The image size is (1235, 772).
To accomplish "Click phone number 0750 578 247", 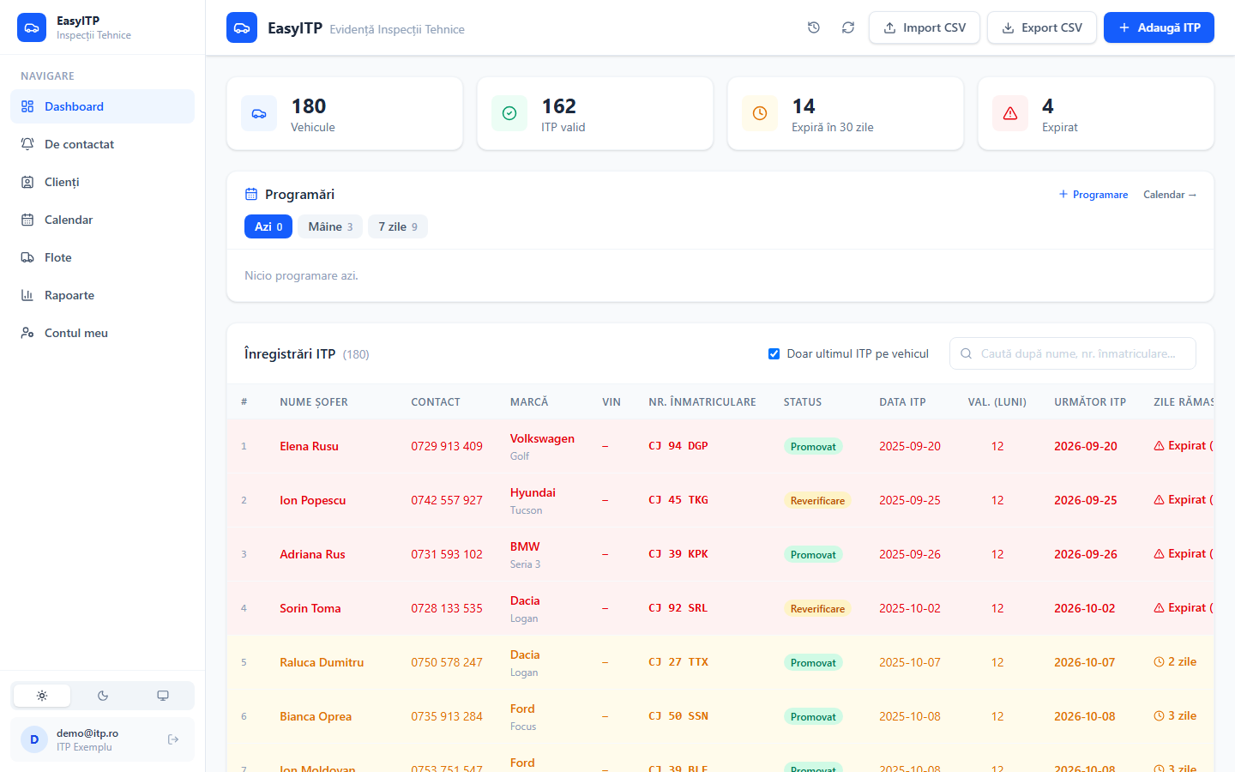I will click(x=447, y=662).
